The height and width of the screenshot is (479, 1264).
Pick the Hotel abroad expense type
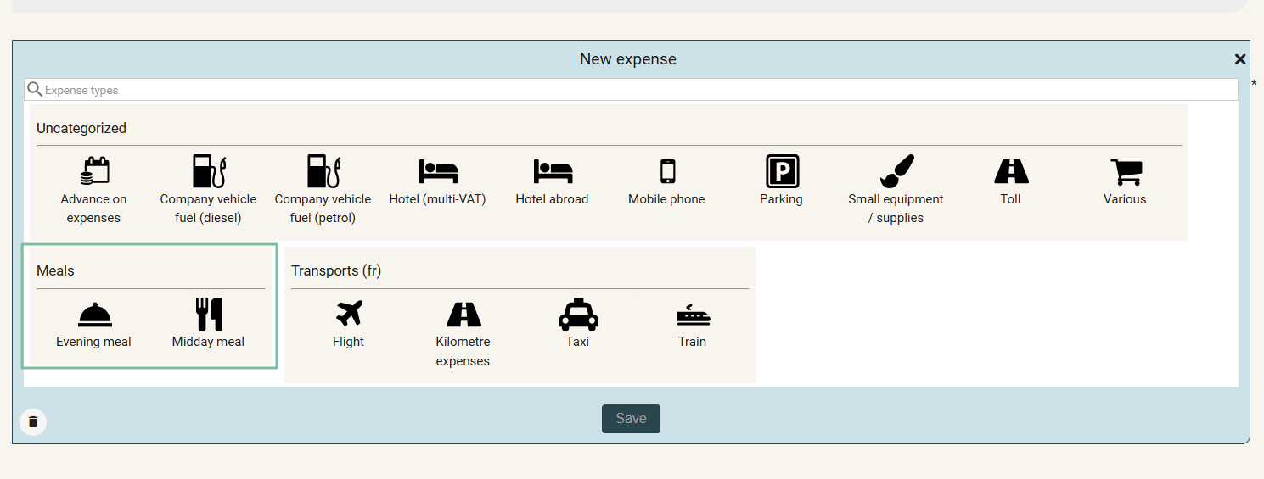tap(552, 172)
